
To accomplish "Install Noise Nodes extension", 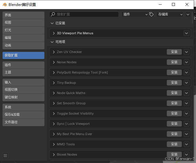I will pyautogui.click(x=174, y=62).
